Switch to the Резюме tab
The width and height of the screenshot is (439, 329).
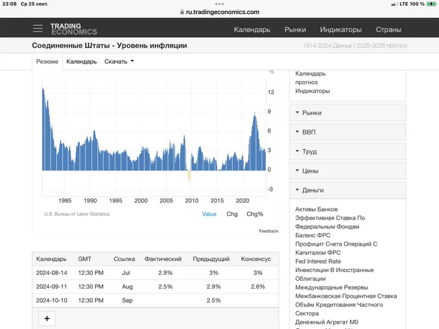point(47,61)
